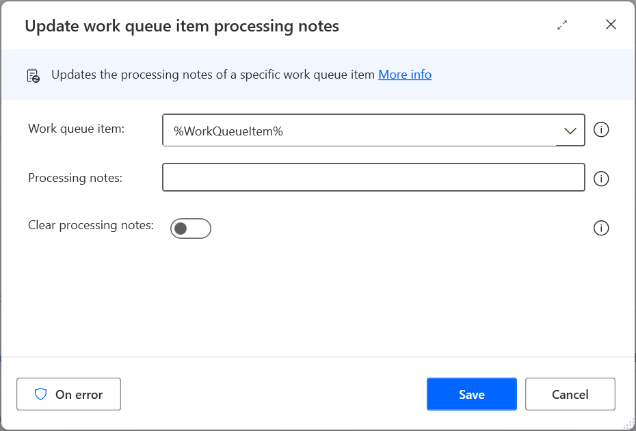636x431 pixels.
Task: Expand the dialog with the resize arrows icon
Action: click(x=562, y=25)
